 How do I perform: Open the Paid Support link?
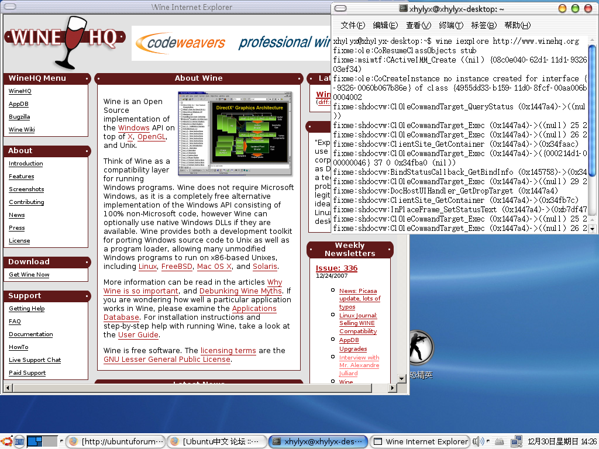point(27,373)
